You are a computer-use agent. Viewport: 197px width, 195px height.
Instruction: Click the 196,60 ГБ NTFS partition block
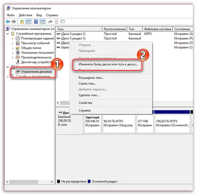(172, 124)
